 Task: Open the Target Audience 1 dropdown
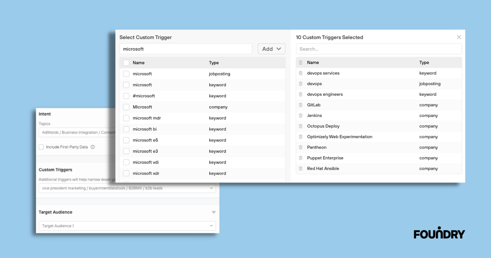[x=127, y=226]
